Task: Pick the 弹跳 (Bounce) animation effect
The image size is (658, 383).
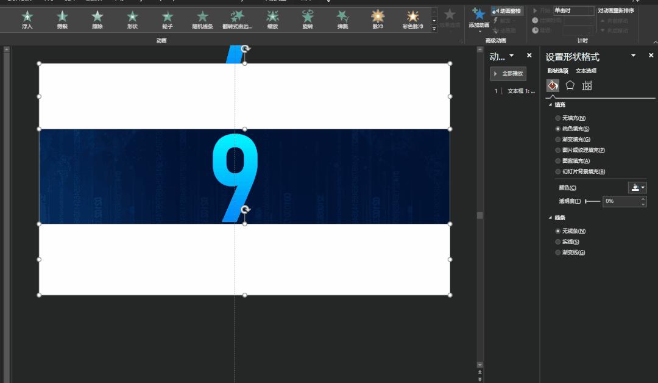Action: (x=343, y=19)
